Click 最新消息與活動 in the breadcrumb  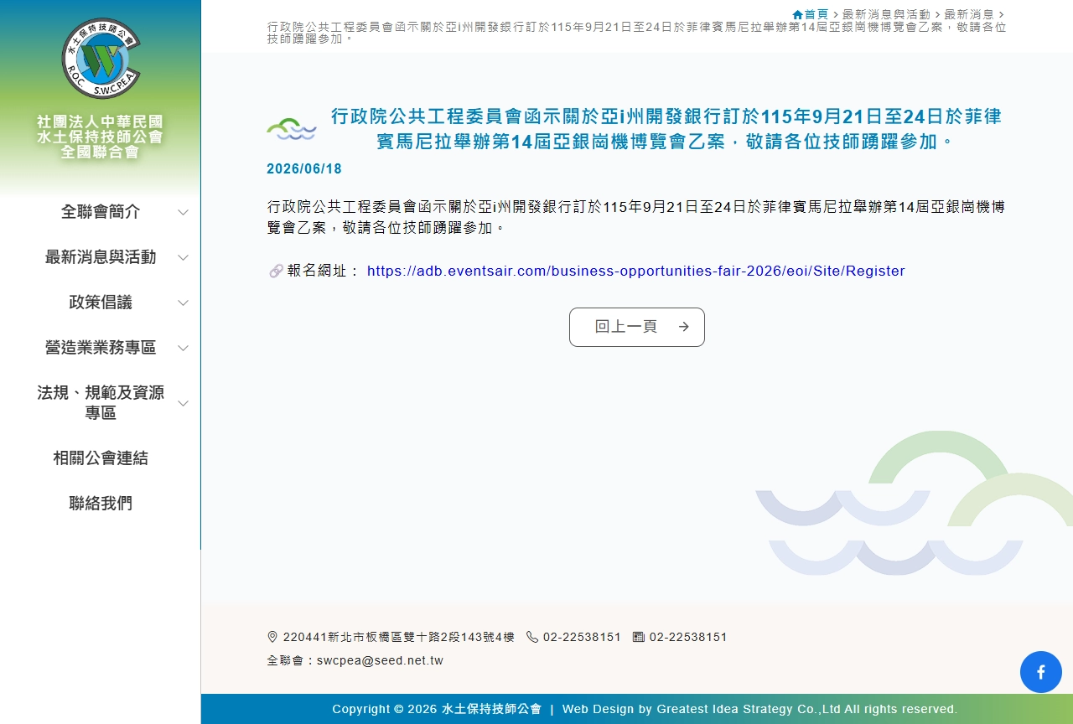pyautogui.click(x=886, y=14)
